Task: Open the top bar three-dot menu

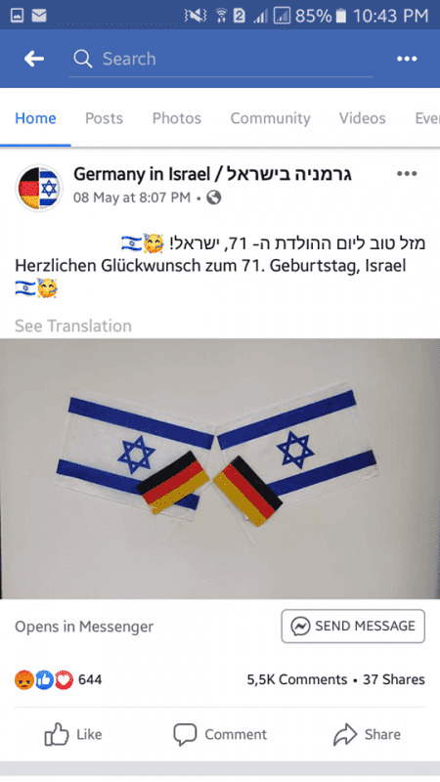Action: [407, 59]
